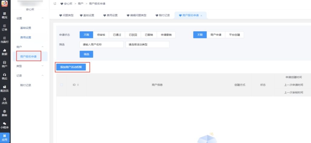Open 商户报名申请 in side menu

[x=28, y=56]
